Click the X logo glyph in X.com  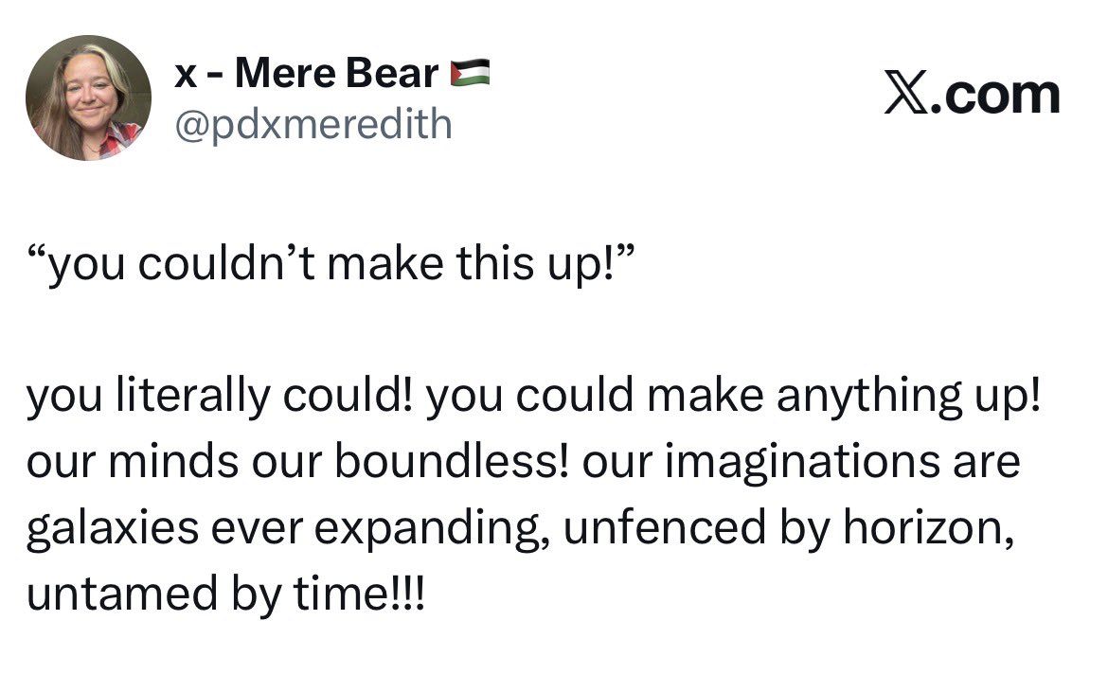pyautogui.click(x=905, y=95)
